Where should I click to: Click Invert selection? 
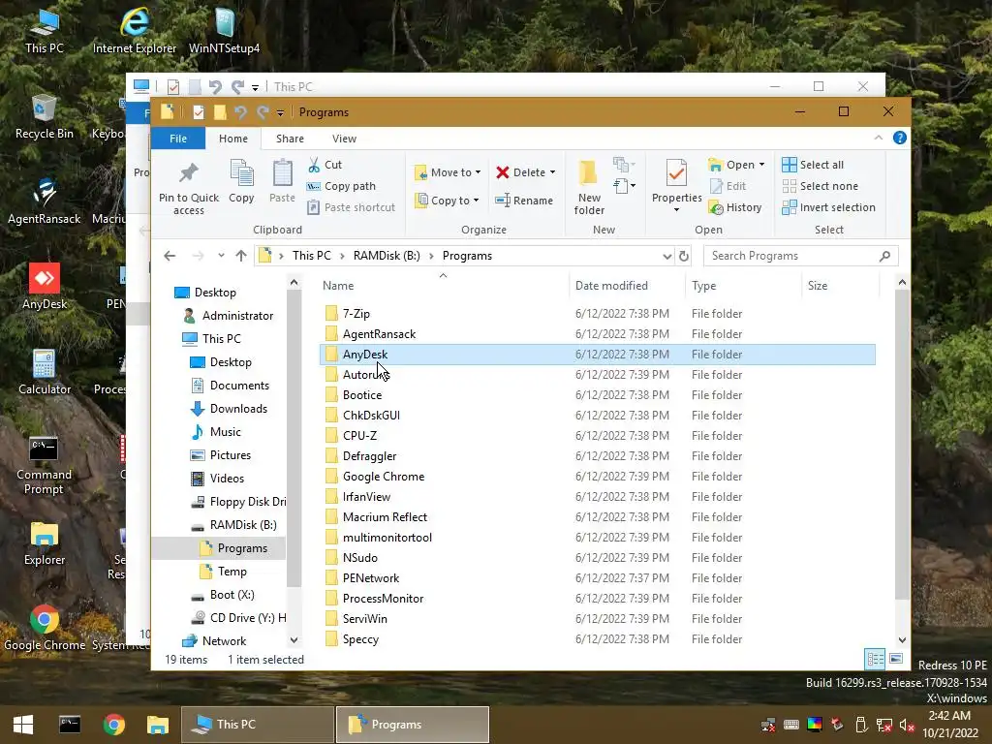[x=829, y=207]
